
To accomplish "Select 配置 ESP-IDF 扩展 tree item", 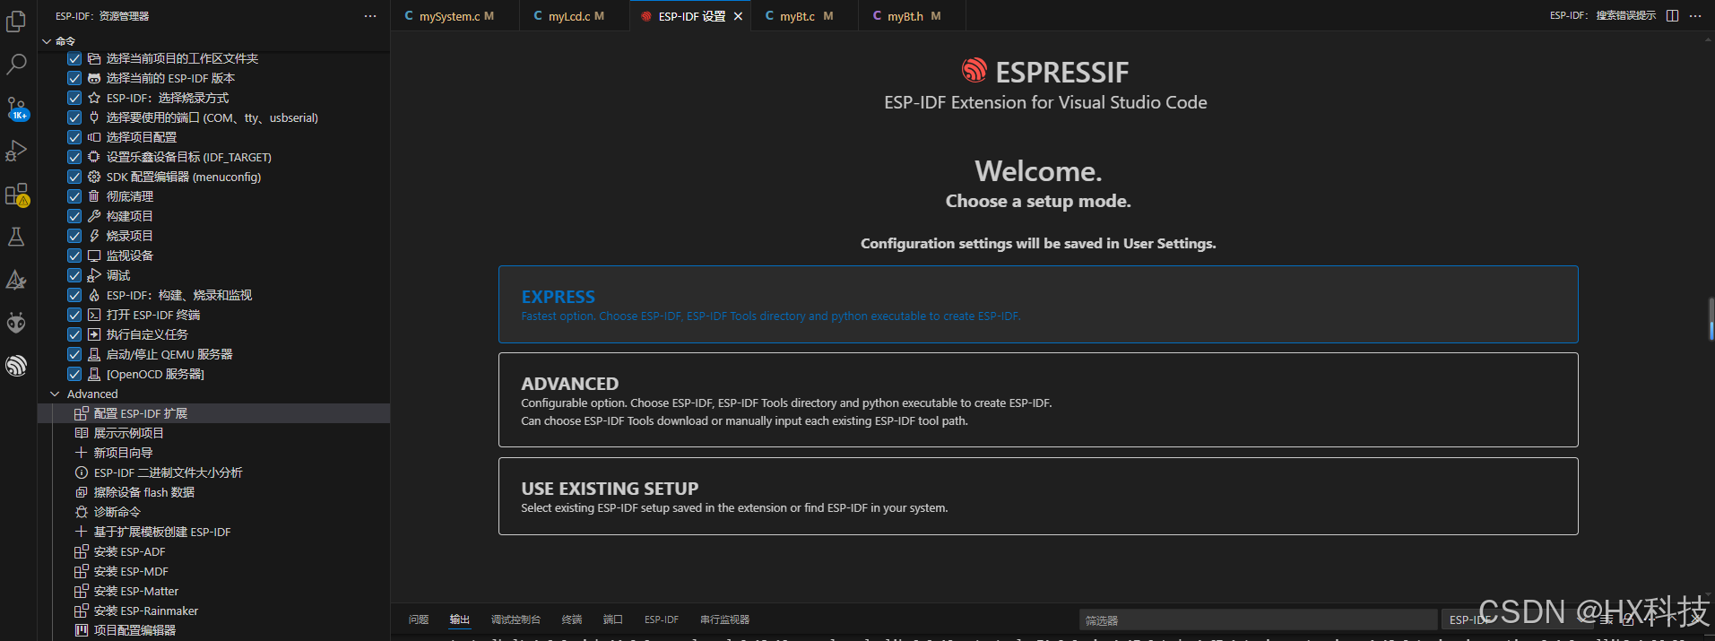I will [x=213, y=413].
